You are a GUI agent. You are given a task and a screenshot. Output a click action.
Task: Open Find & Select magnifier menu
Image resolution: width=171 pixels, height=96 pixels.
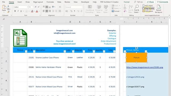(x=137, y=9)
